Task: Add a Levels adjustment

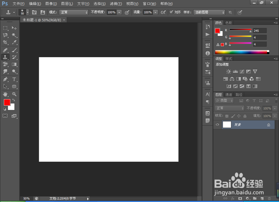Action: click(x=235, y=71)
